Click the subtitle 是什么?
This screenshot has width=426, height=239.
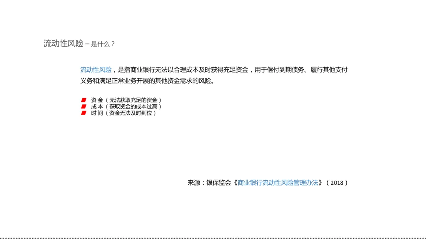click(103, 44)
